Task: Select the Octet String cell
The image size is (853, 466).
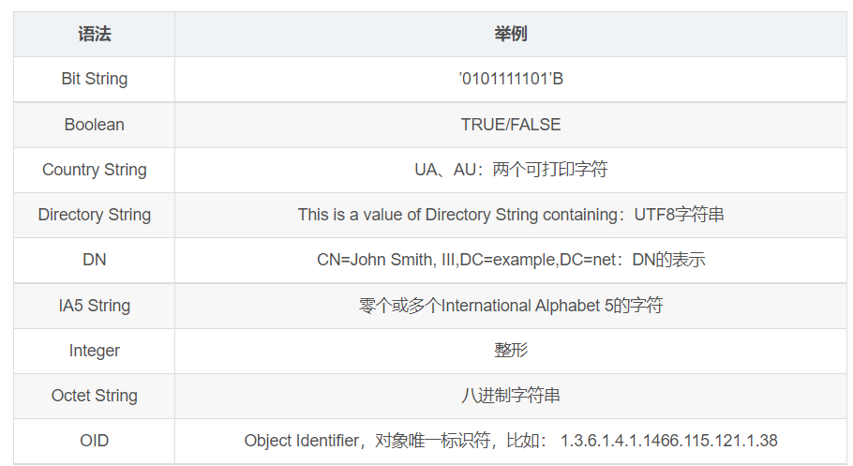Action: [94, 396]
